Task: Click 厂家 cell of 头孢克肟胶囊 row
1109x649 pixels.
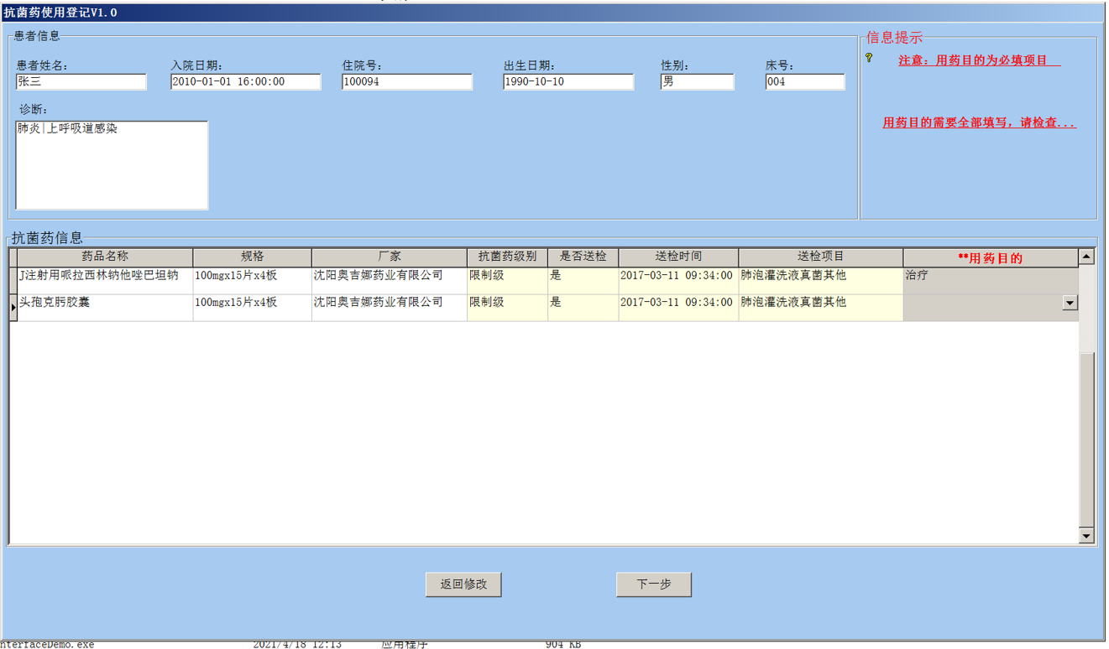Action: coord(390,308)
